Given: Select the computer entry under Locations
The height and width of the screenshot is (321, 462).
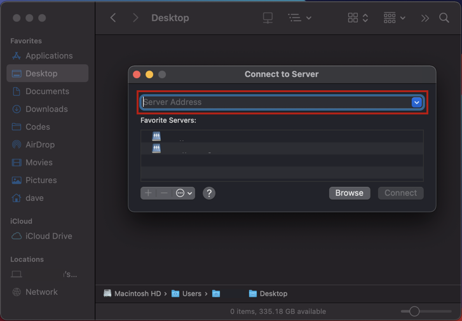Looking at the screenshot, I should click(48, 275).
